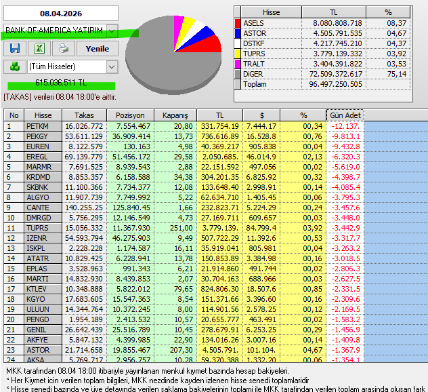Select the MARTI stock cell
428x392 pixels.
pyautogui.click(x=43, y=279)
